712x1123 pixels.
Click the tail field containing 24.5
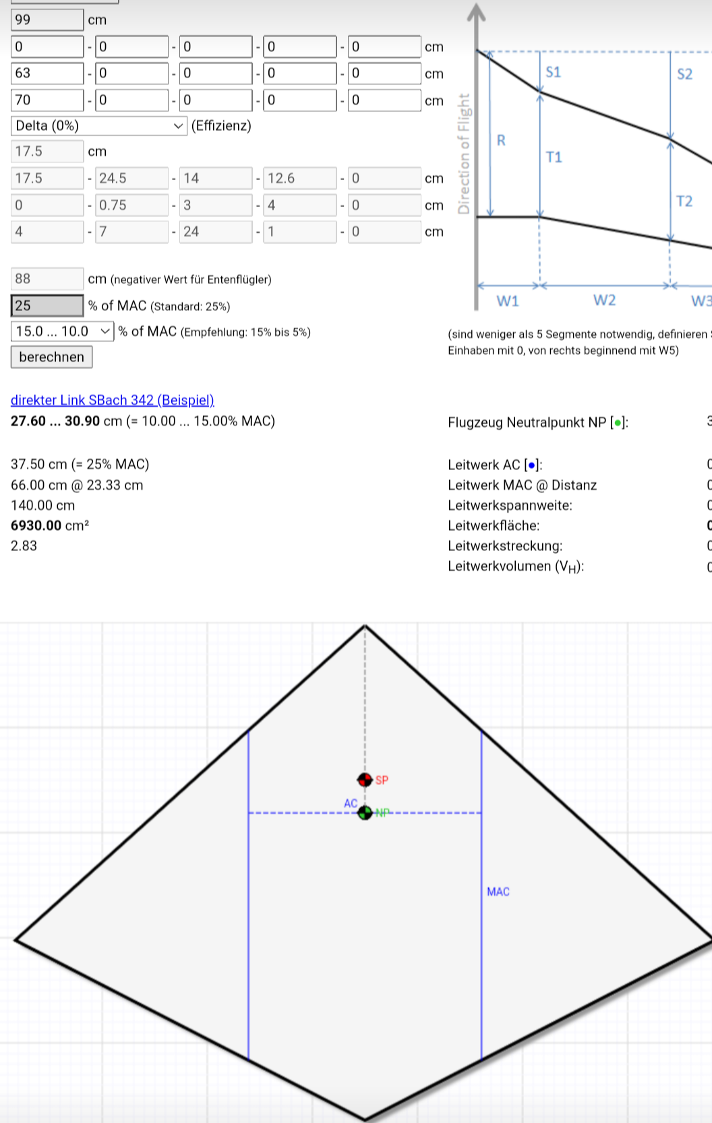pos(131,178)
